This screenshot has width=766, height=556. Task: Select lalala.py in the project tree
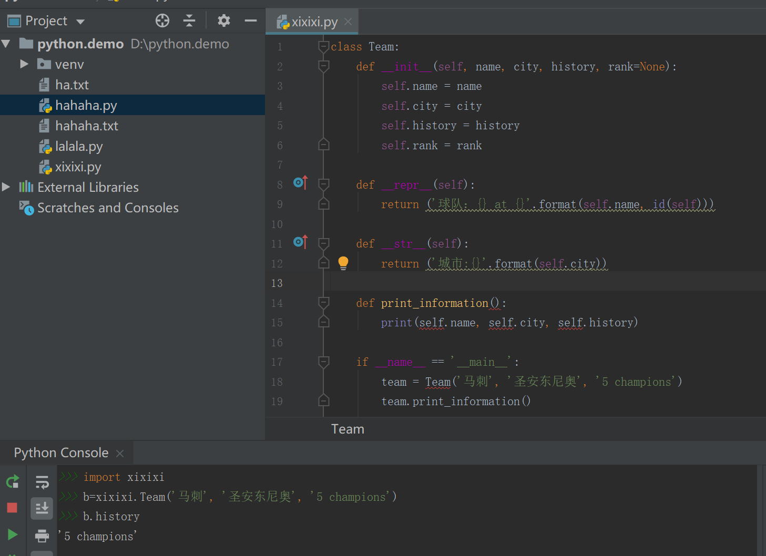79,147
